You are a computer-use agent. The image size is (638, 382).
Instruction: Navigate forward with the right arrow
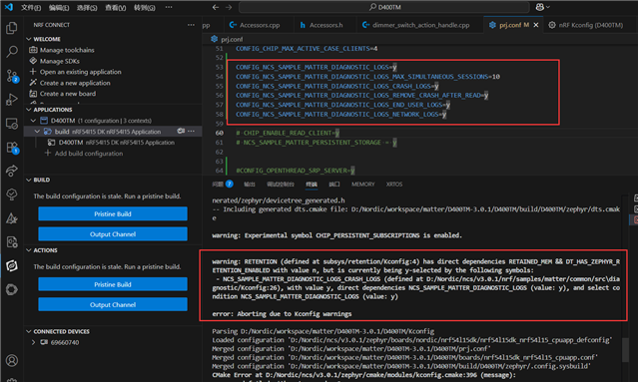coord(229,7)
